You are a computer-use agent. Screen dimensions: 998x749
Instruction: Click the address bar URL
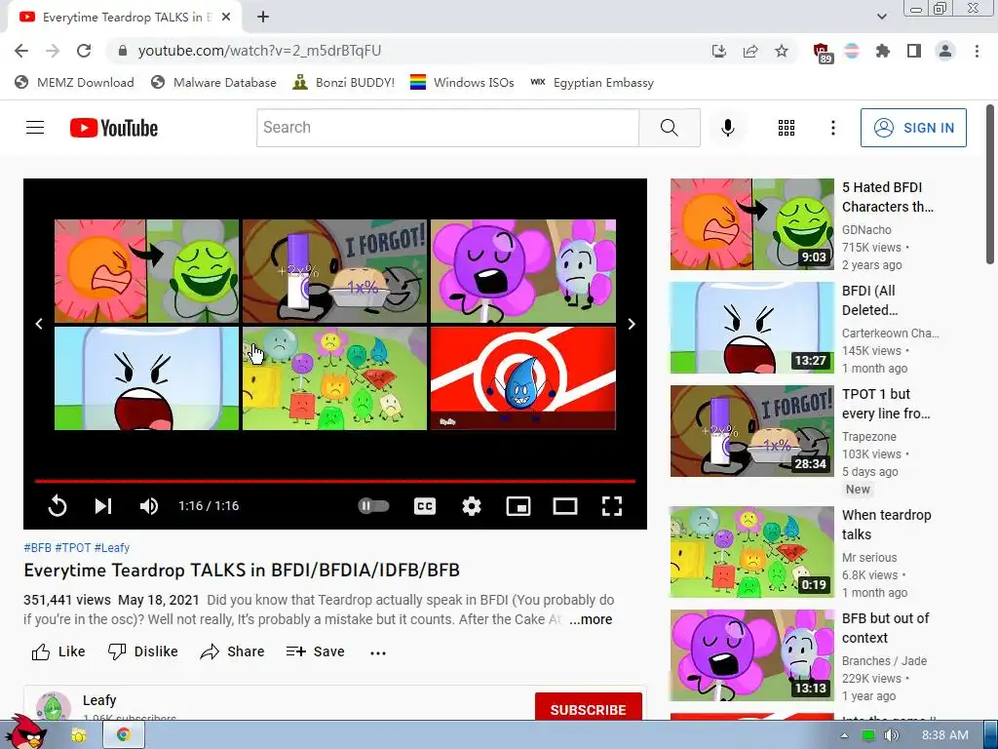[x=259, y=51]
